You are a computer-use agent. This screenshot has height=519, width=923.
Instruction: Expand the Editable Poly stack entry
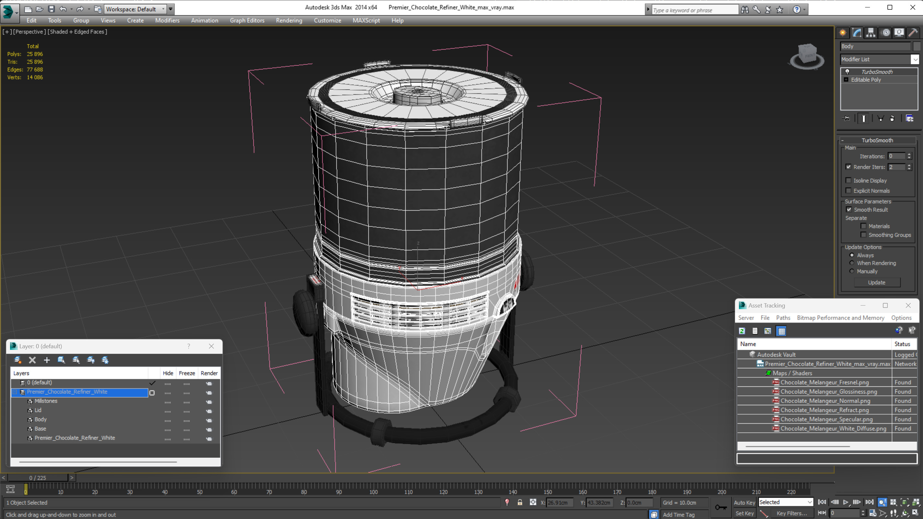coord(846,80)
